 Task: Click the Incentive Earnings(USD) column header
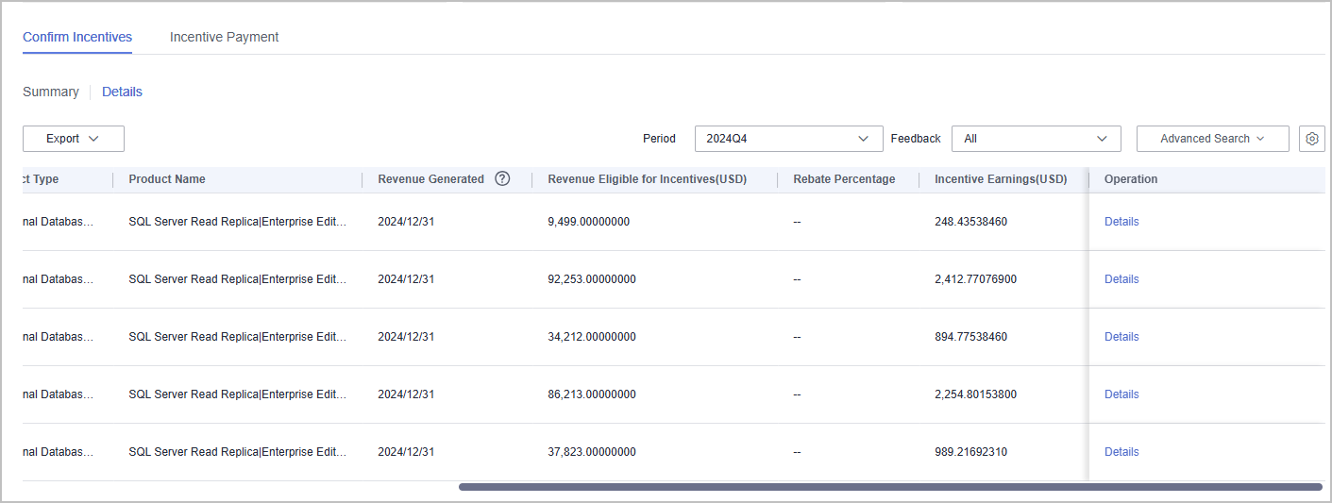(1001, 179)
